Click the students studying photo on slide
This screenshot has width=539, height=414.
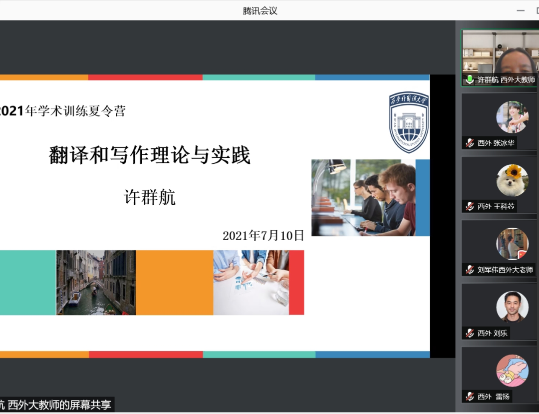point(363,198)
